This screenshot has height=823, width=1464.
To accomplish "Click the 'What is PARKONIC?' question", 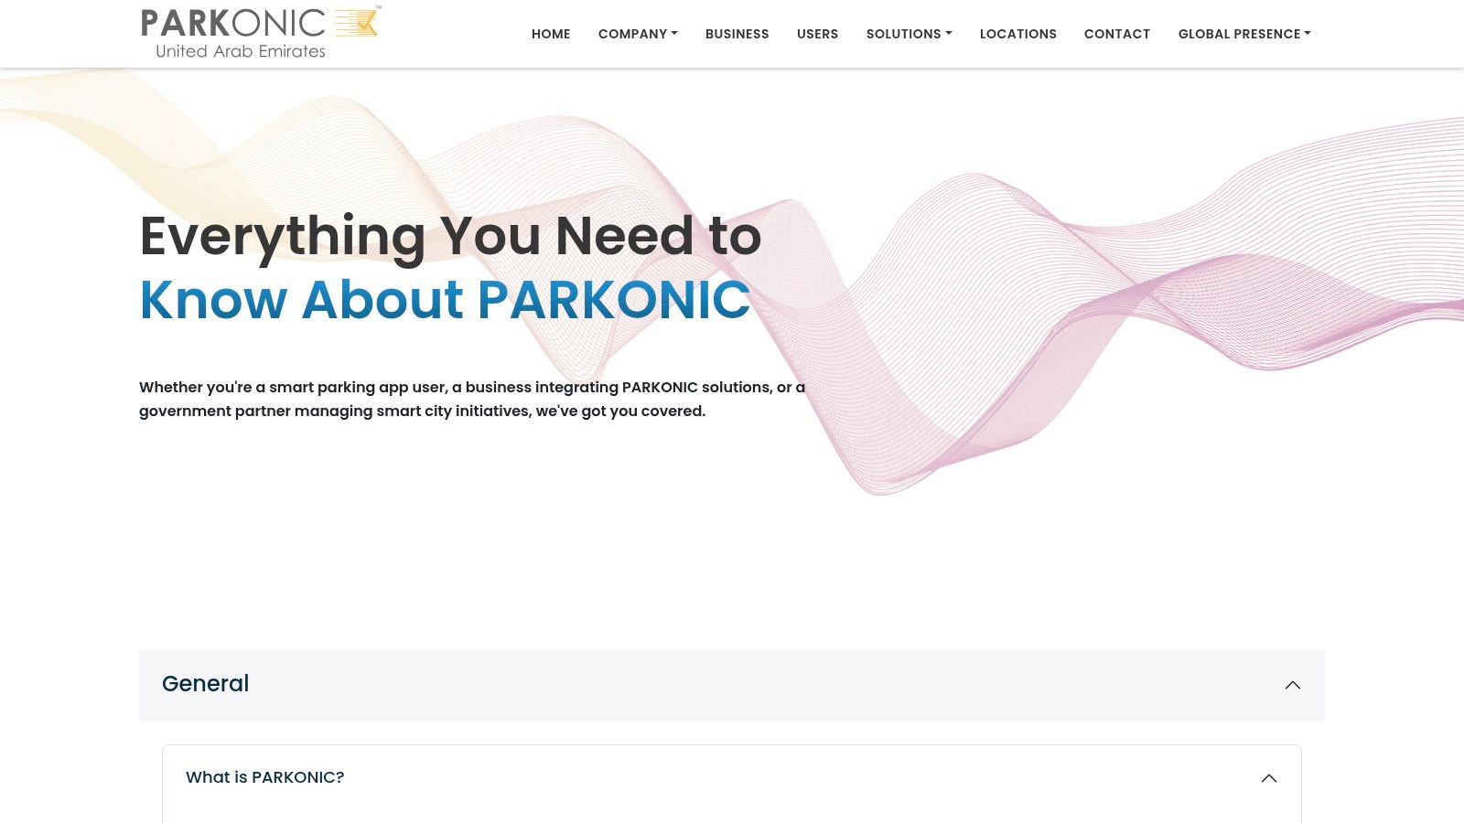I will pyautogui.click(x=265, y=777).
